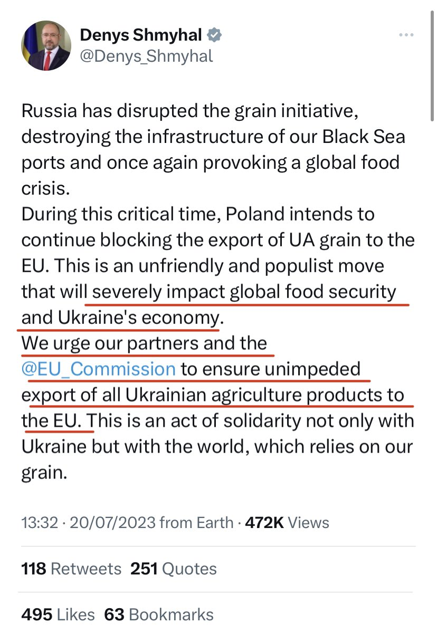
Task: Show the 495 Likes list
Action: coord(58,615)
